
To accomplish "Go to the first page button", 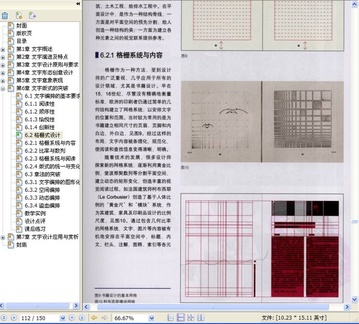I will (x=4, y=317).
